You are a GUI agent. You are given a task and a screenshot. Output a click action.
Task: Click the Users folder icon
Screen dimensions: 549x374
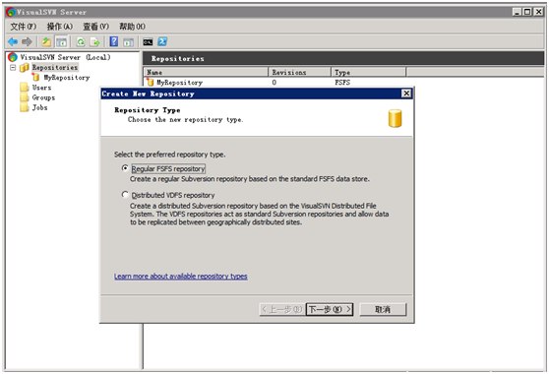(x=25, y=88)
